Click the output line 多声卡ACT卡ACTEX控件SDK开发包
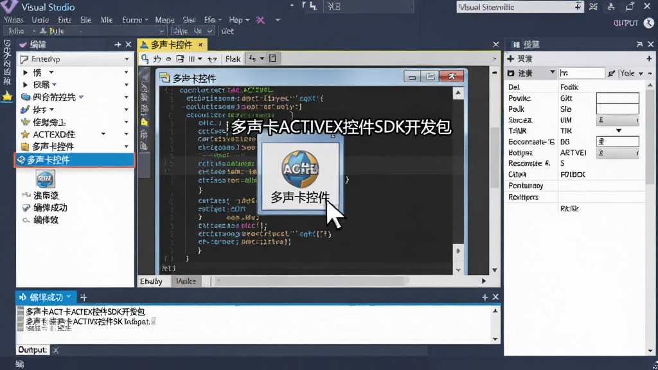Viewport: 658px width, 370px height. click(x=85, y=312)
